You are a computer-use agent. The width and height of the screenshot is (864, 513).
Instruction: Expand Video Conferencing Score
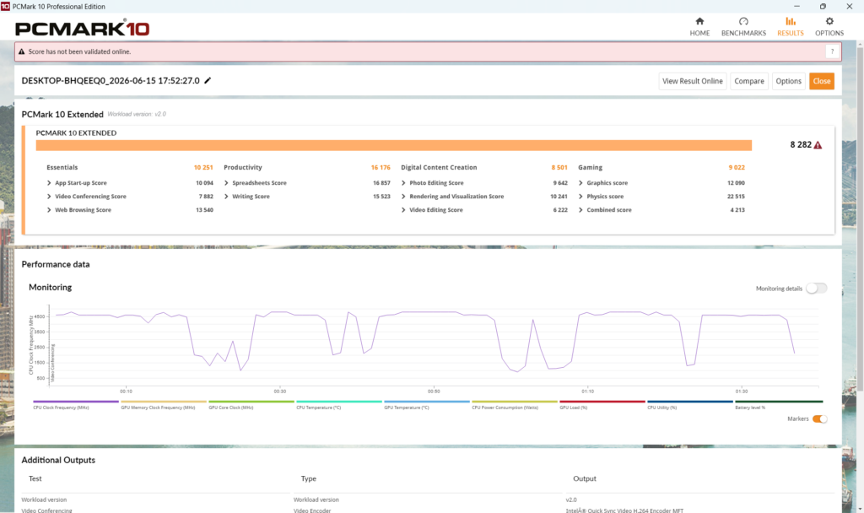pyautogui.click(x=49, y=197)
